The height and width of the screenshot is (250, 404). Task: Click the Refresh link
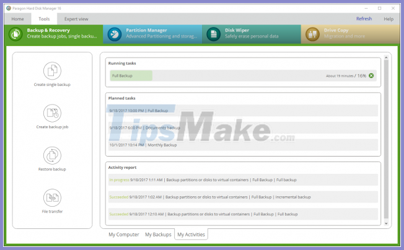click(x=364, y=19)
